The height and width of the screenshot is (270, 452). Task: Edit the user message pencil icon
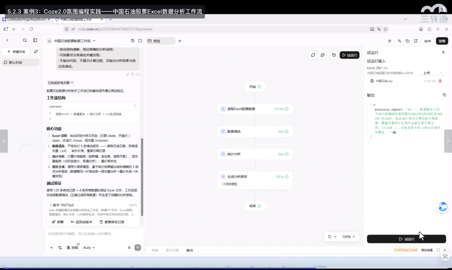(127, 75)
